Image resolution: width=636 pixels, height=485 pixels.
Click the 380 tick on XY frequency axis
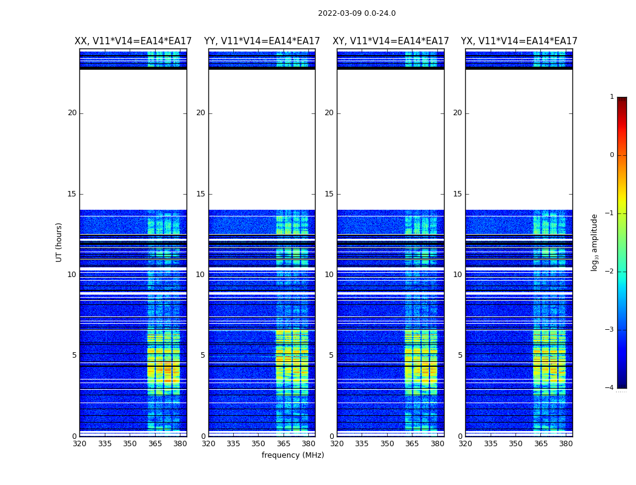coord(437,444)
